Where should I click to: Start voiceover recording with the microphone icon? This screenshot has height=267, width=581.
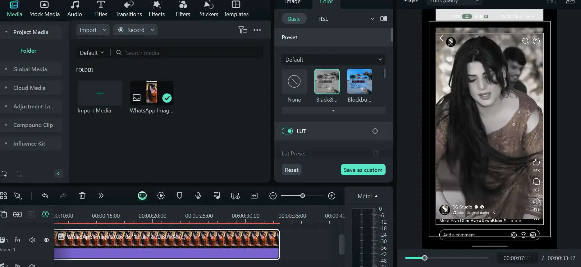(198, 196)
